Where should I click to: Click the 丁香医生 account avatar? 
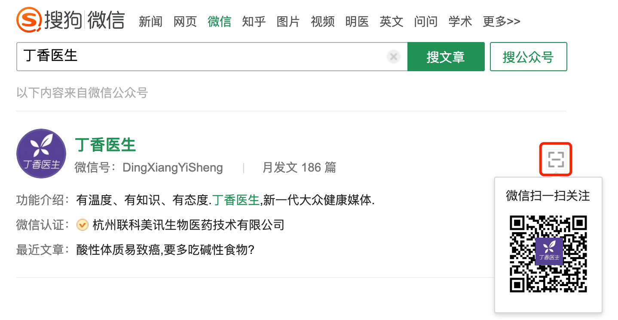click(x=41, y=153)
